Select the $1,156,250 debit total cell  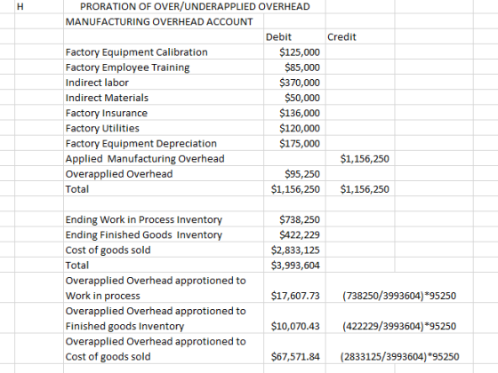pos(295,189)
